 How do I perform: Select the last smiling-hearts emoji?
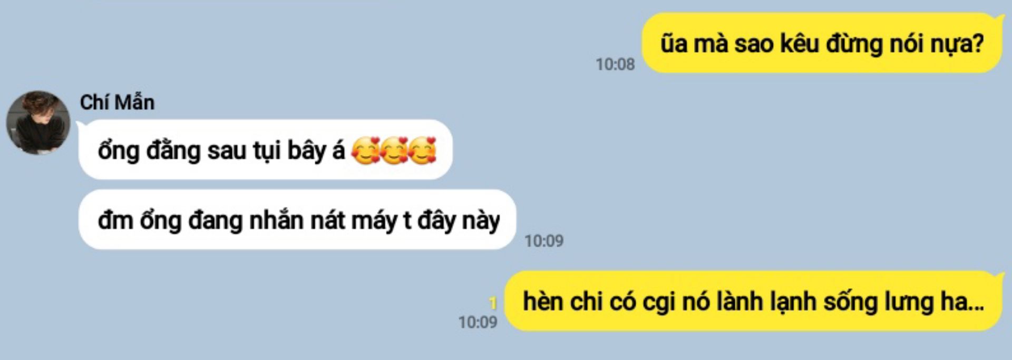pos(422,150)
